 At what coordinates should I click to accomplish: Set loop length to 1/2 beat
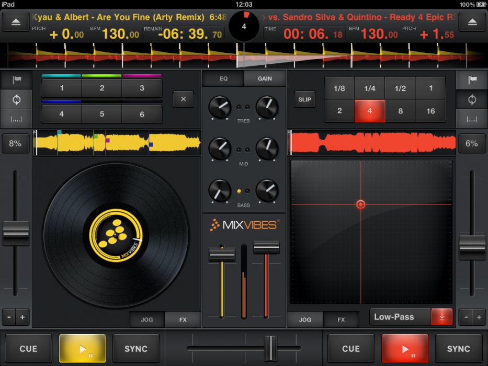point(400,88)
